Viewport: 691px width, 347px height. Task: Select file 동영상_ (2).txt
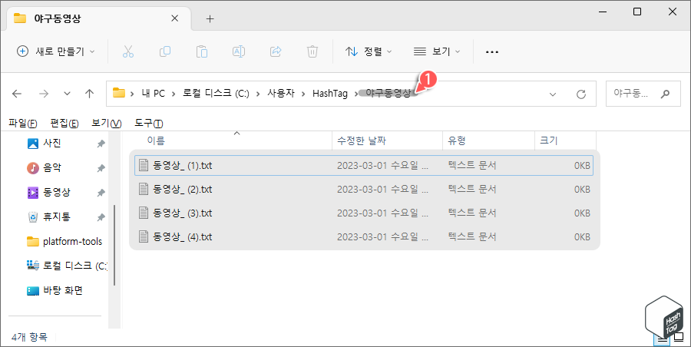(x=364, y=189)
